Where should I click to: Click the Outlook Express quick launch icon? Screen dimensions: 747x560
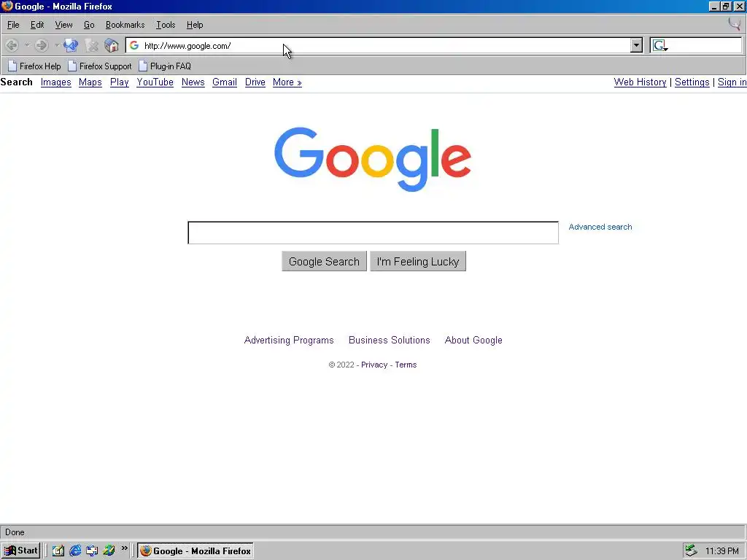click(x=92, y=551)
